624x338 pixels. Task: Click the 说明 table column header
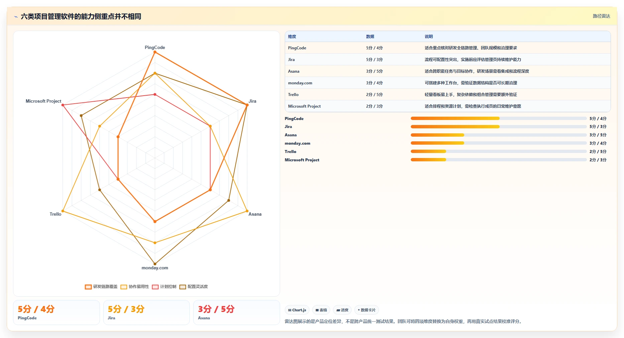429,37
